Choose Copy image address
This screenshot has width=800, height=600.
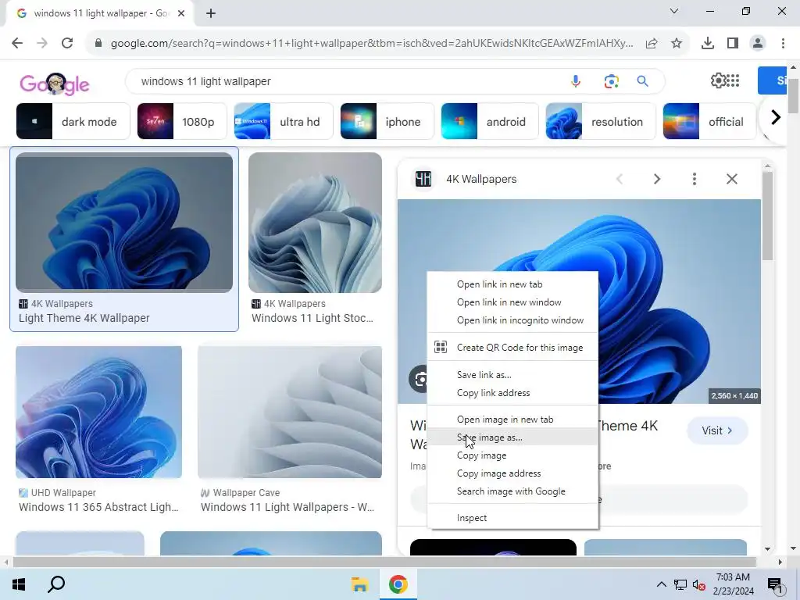512,473
